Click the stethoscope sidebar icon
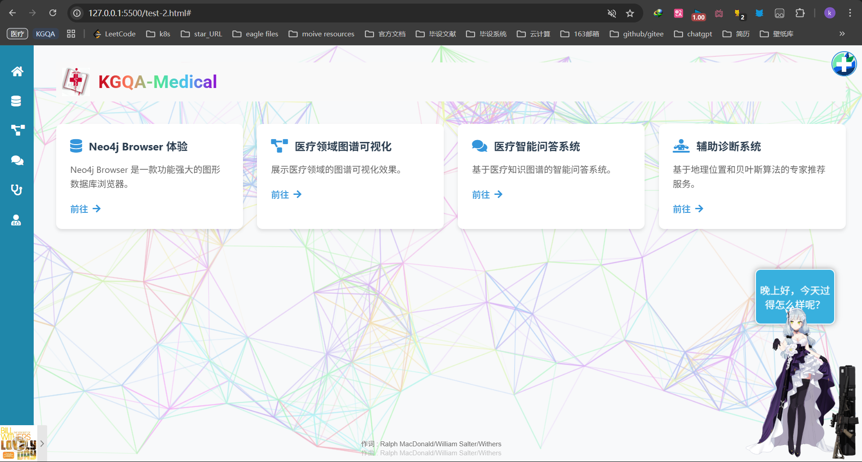Screen dimensions: 862x462 [17, 190]
